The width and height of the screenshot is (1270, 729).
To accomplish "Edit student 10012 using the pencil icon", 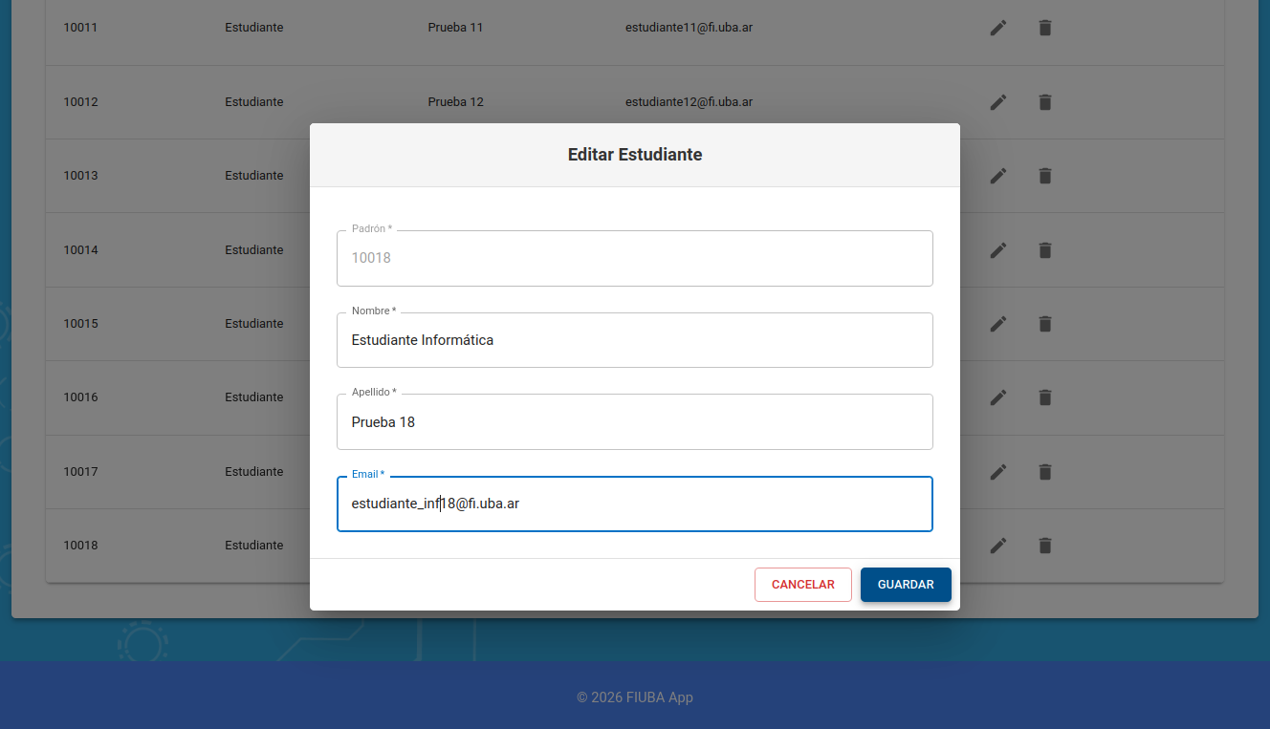I will (x=997, y=102).
